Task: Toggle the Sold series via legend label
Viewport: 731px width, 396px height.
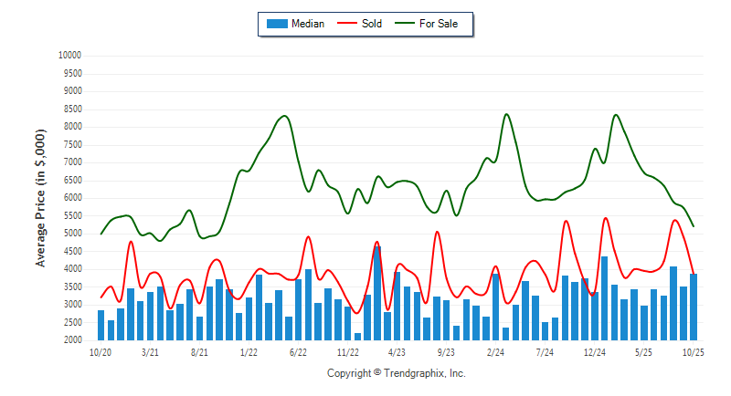Action: (372, 24)
